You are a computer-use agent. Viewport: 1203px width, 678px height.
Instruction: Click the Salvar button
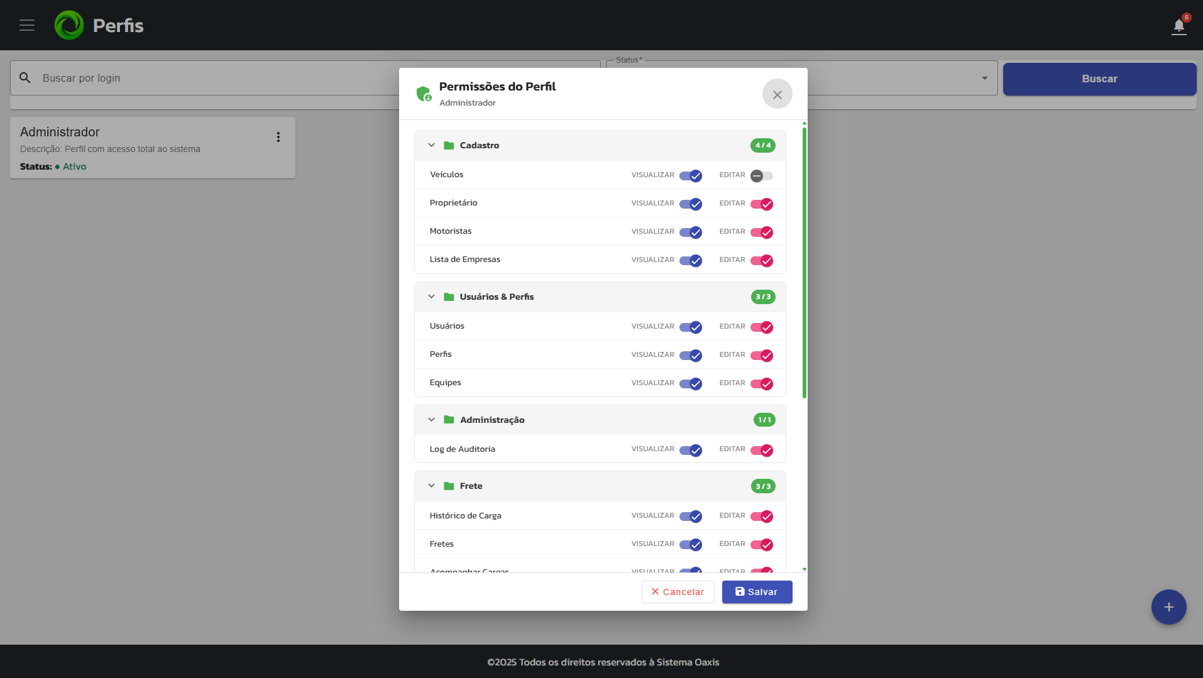757,592
